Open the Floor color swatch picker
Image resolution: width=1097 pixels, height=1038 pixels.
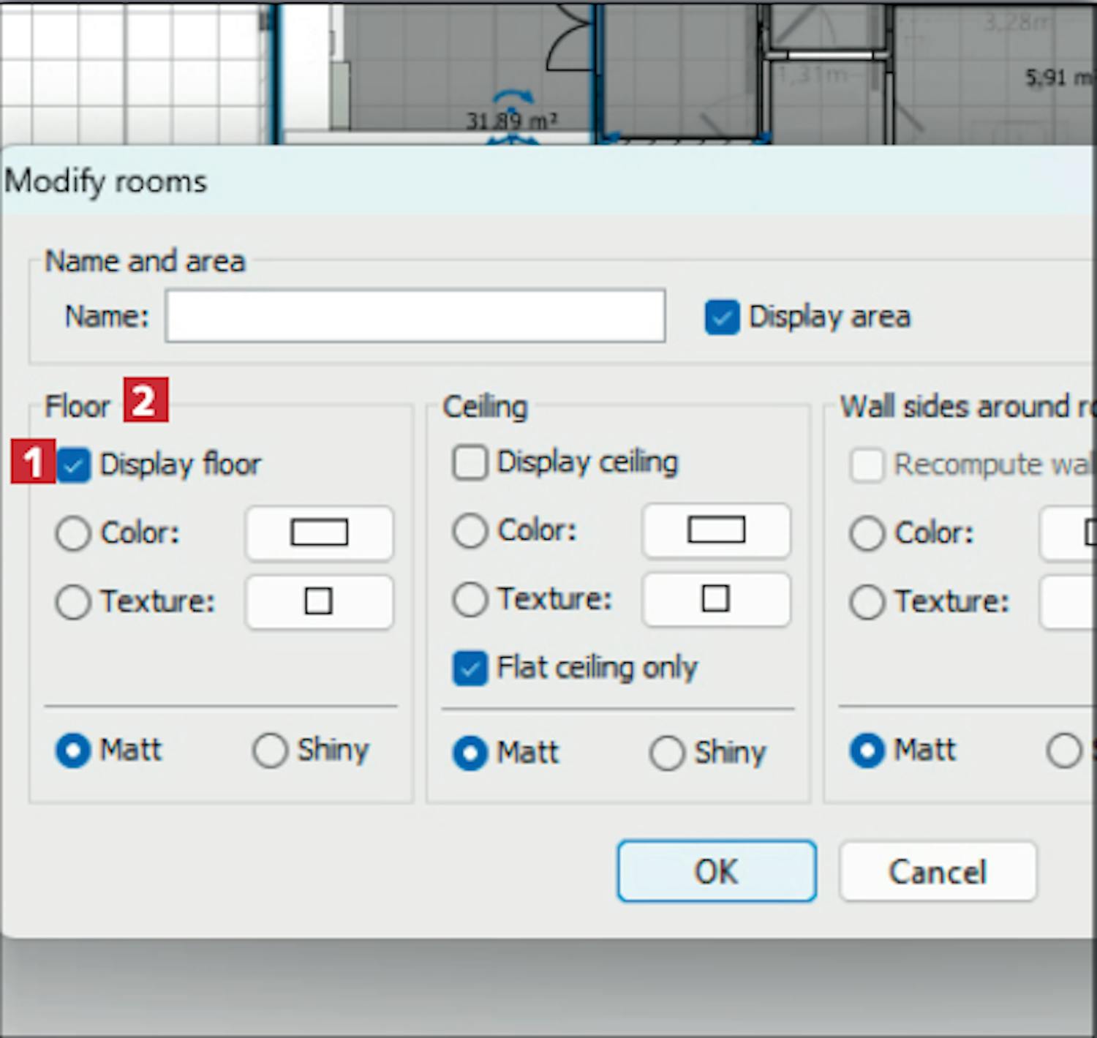[319, 533]
